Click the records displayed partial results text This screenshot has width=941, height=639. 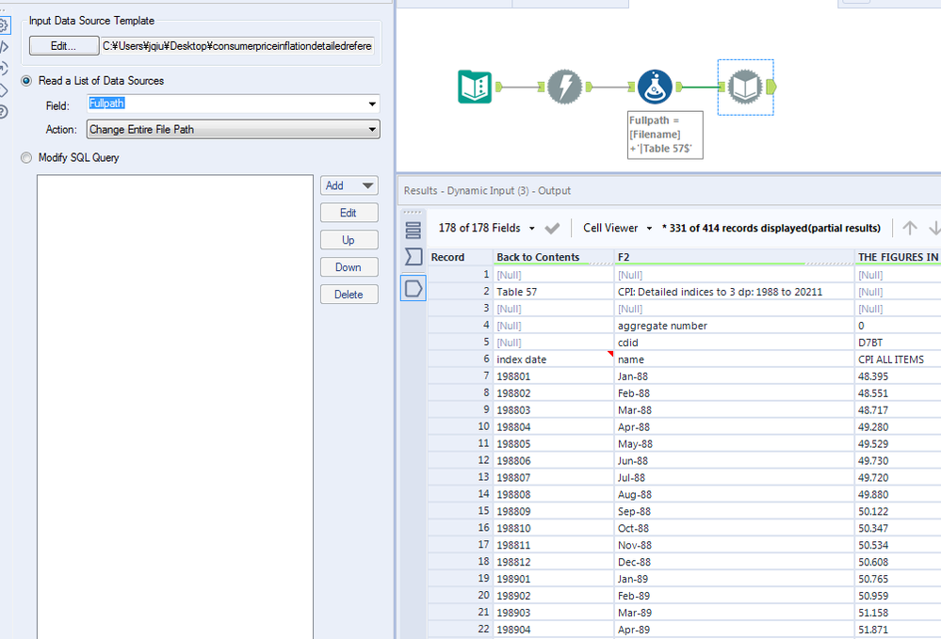[x=771, y=228]
